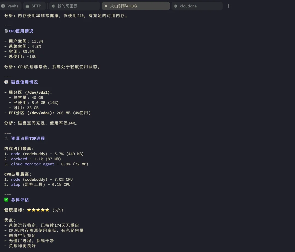This screenshot has height=252, width=295.
Task: Click the cloud-monitor-agent process link
Action: pyautogui.click(x=33, y=164)
